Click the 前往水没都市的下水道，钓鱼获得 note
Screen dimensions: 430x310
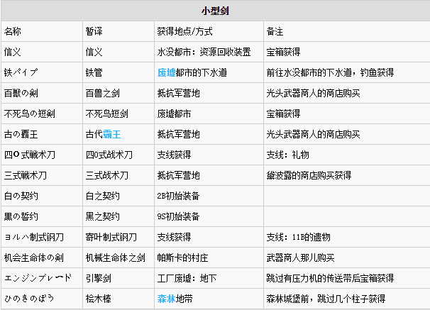pos(330,72)
